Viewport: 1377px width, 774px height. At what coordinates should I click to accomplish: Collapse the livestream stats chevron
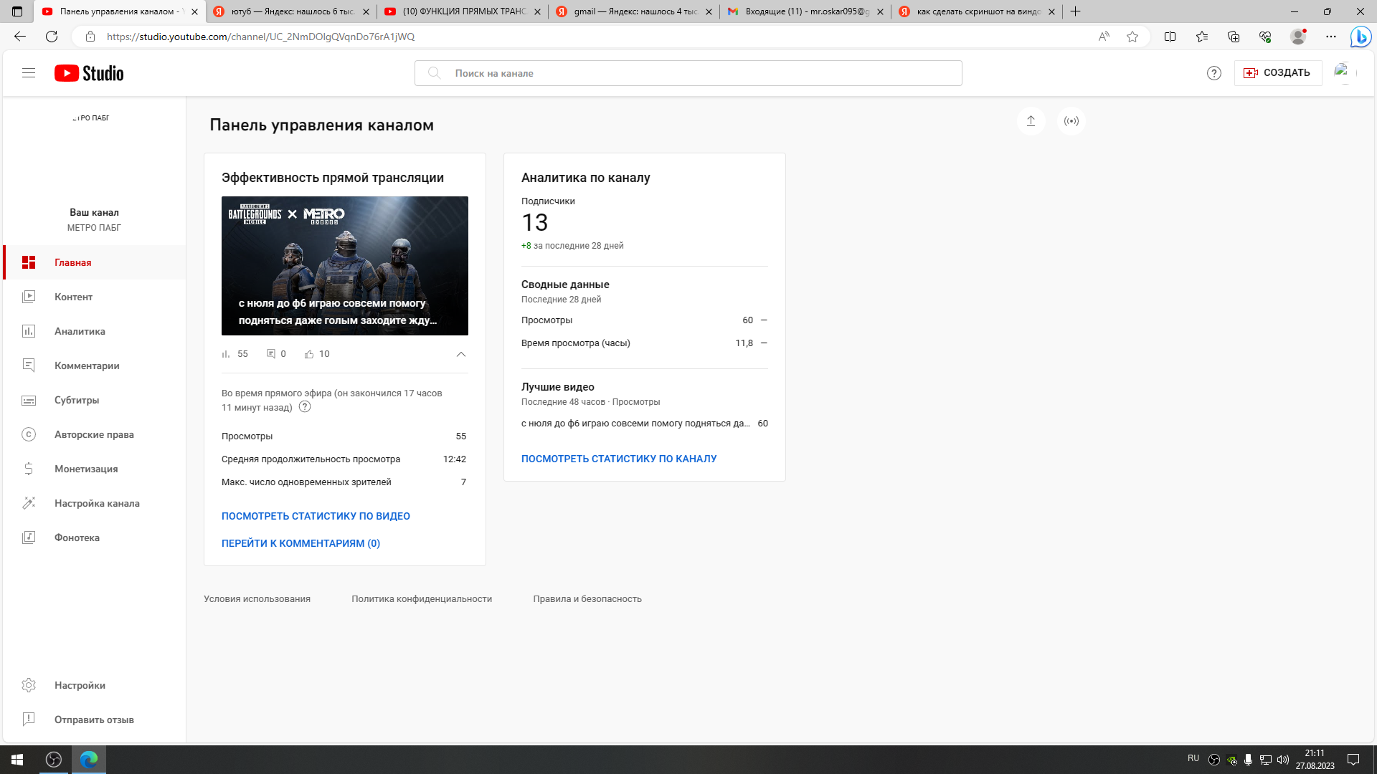(x=461, y=354)
